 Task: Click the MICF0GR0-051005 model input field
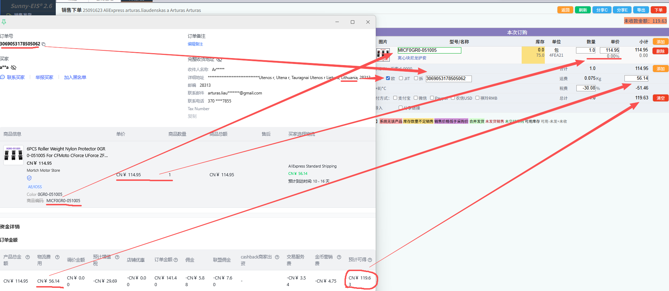pos(429,50)
